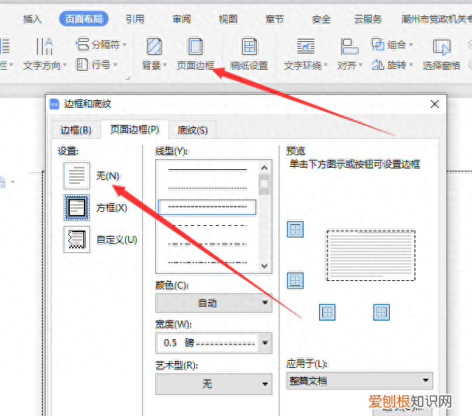Switch to the 页面边框(P) tab

coord(134,130)
